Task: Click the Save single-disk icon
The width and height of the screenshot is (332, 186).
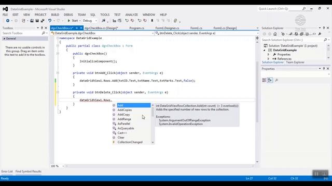Action: 37,21
